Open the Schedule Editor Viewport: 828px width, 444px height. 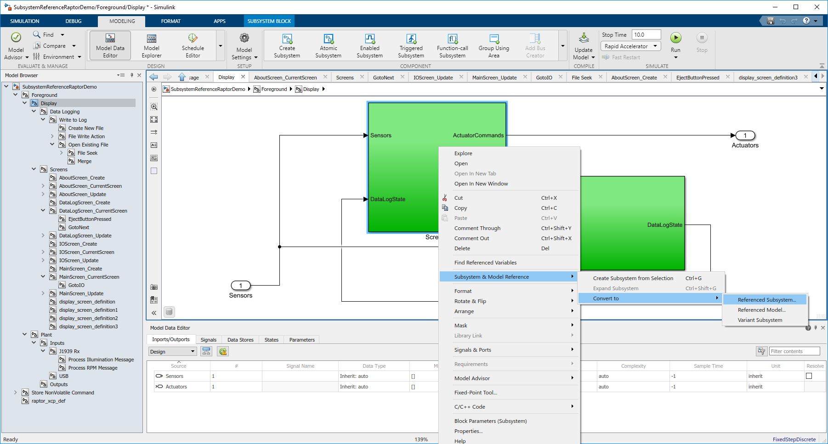tap(193, 46)
